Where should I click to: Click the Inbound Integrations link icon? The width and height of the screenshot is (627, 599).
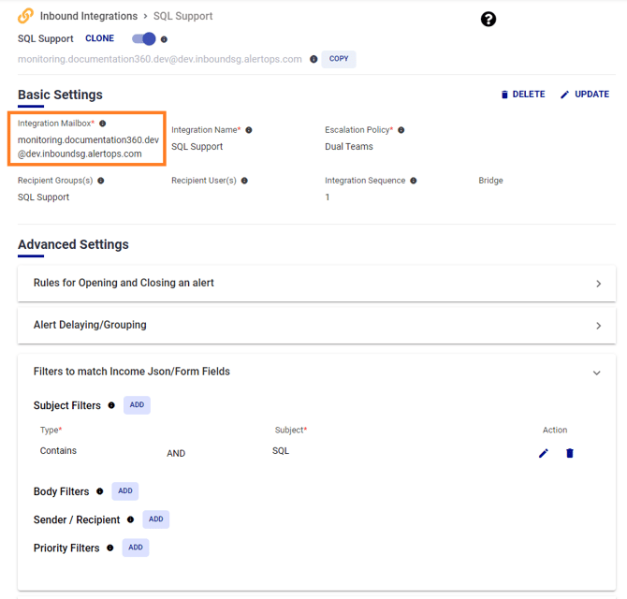(26, 16)
